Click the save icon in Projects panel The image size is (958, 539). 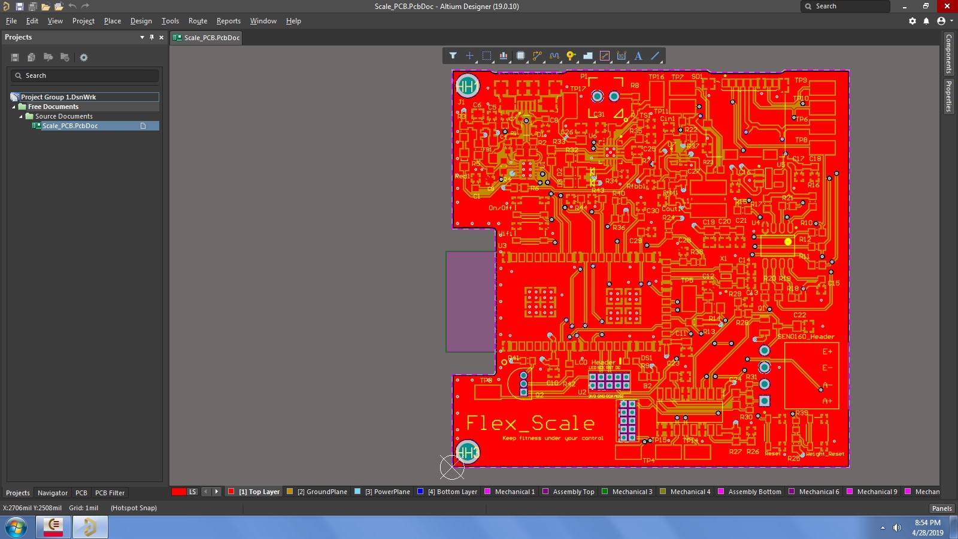click(x=15, y=57)
